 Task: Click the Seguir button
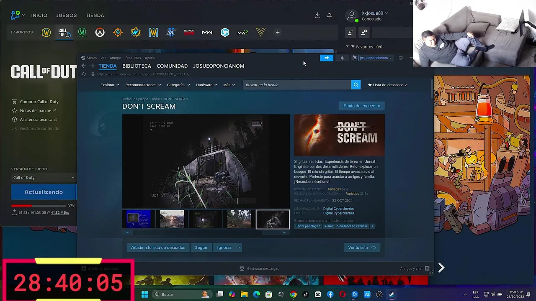201,247
